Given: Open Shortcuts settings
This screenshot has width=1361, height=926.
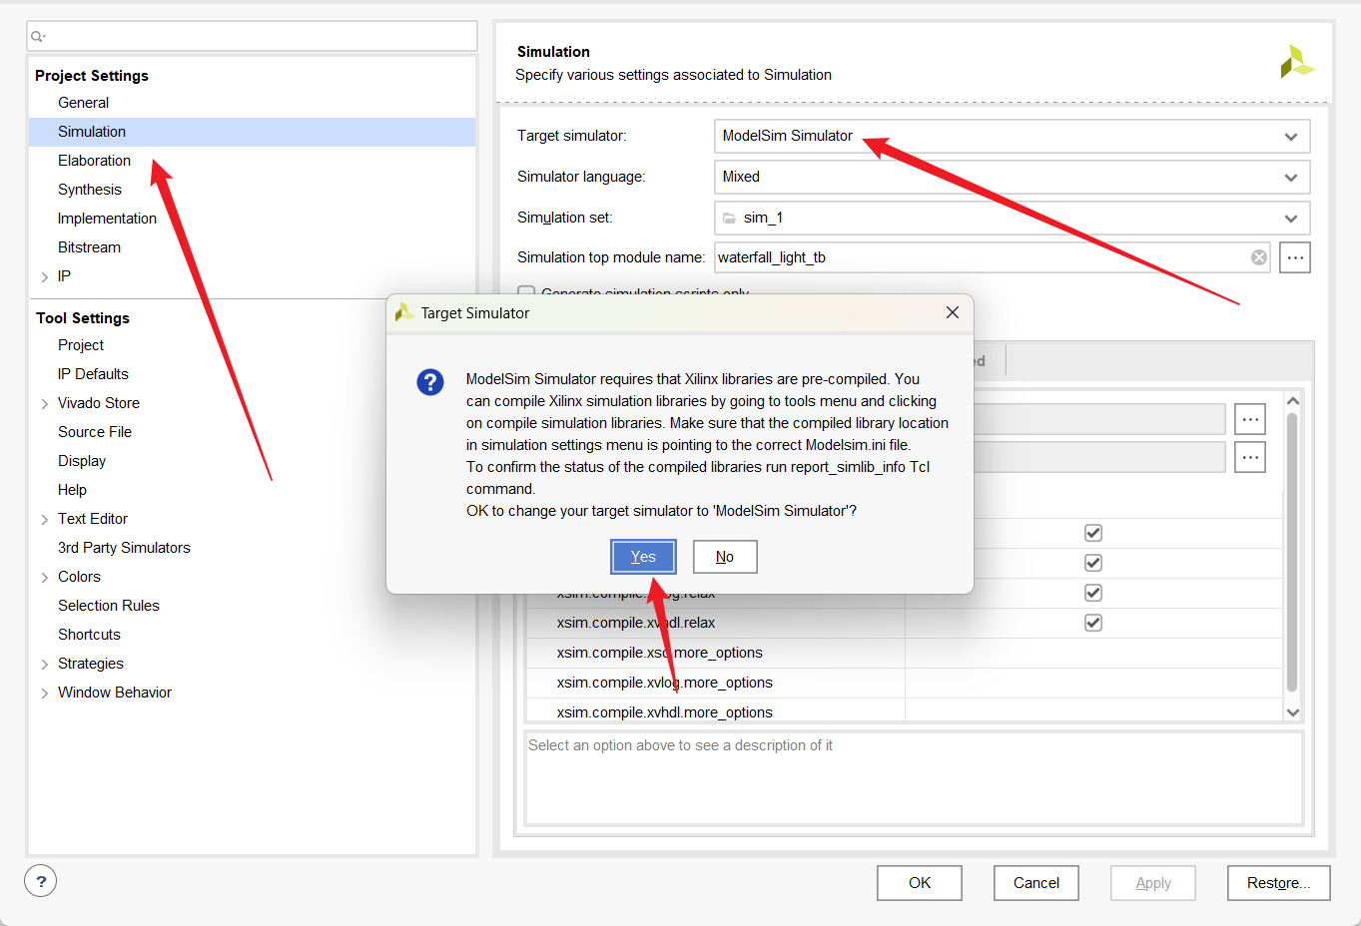Looking at the screenshot, I should (x=89, y=635).
